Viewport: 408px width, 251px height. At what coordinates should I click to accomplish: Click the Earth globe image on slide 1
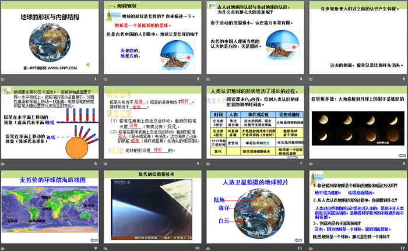(x=50, y=43)
